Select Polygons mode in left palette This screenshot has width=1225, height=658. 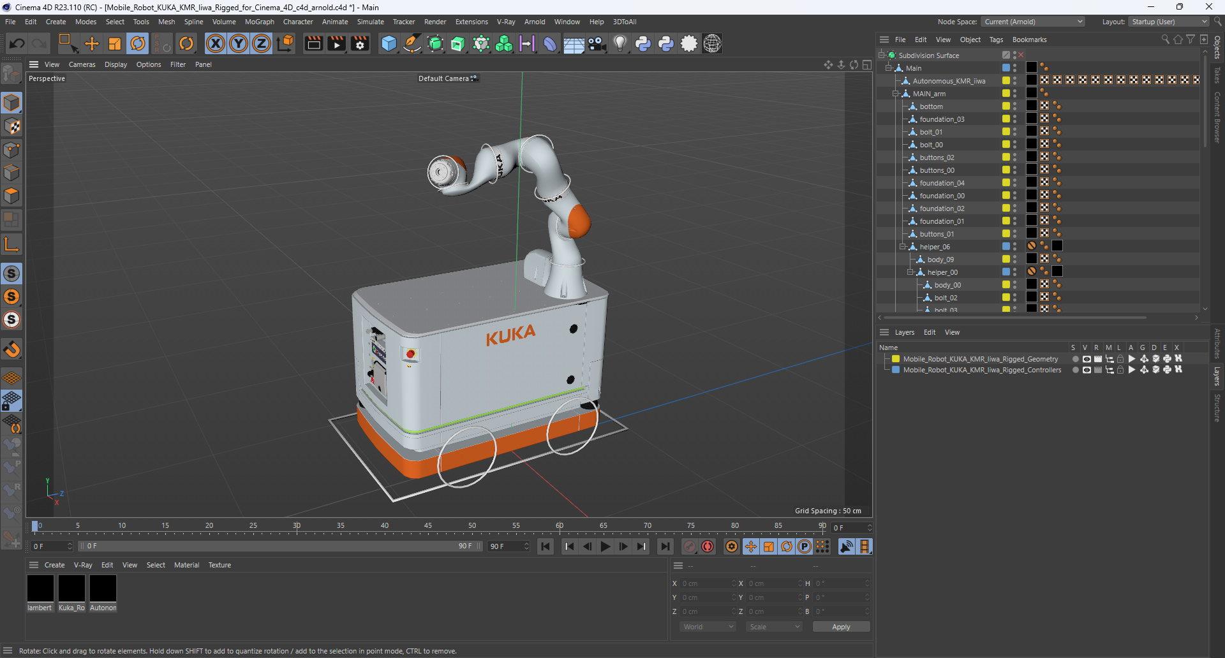click(11, 196)
